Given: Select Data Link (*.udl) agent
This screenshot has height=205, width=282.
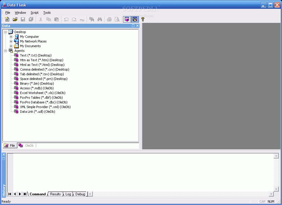Looking at the screenshot, I should 37,112.
